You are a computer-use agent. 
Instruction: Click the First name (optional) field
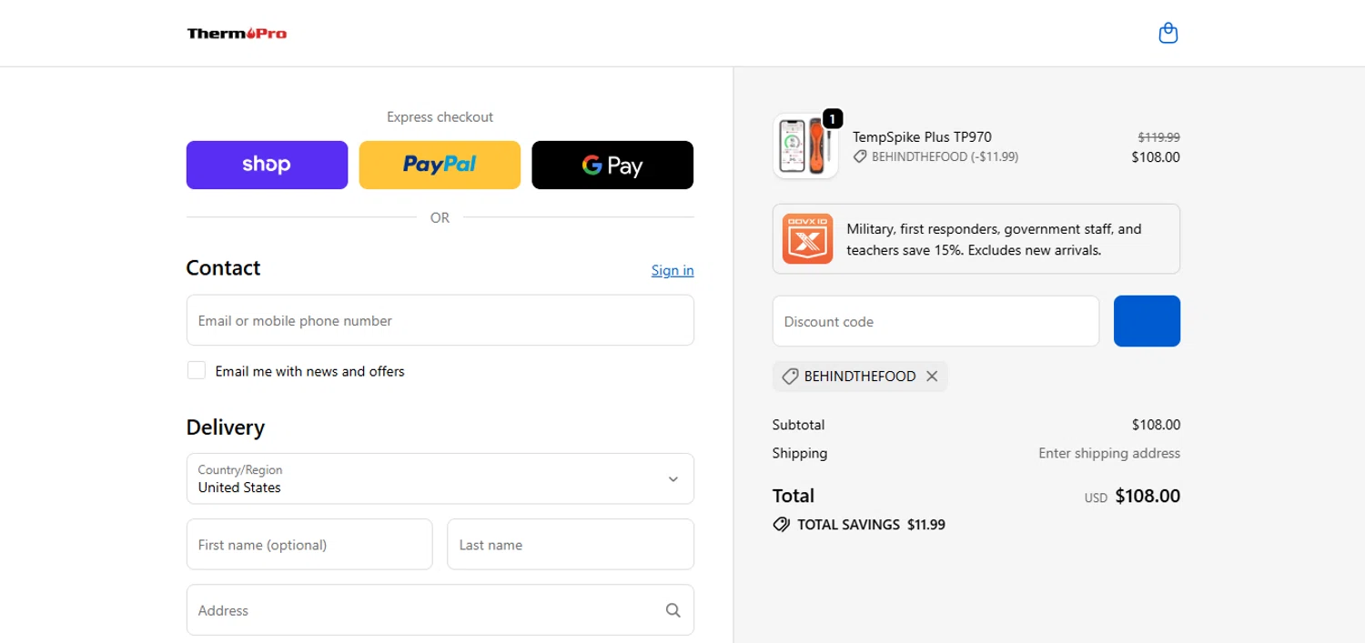309,545
